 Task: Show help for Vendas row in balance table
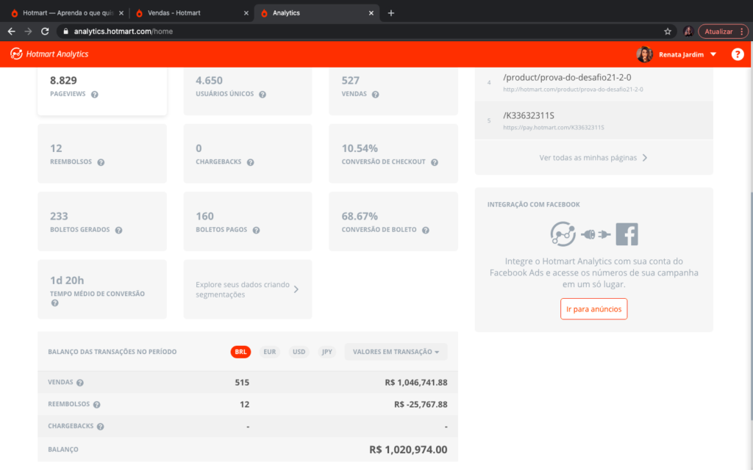pos(79,383)
